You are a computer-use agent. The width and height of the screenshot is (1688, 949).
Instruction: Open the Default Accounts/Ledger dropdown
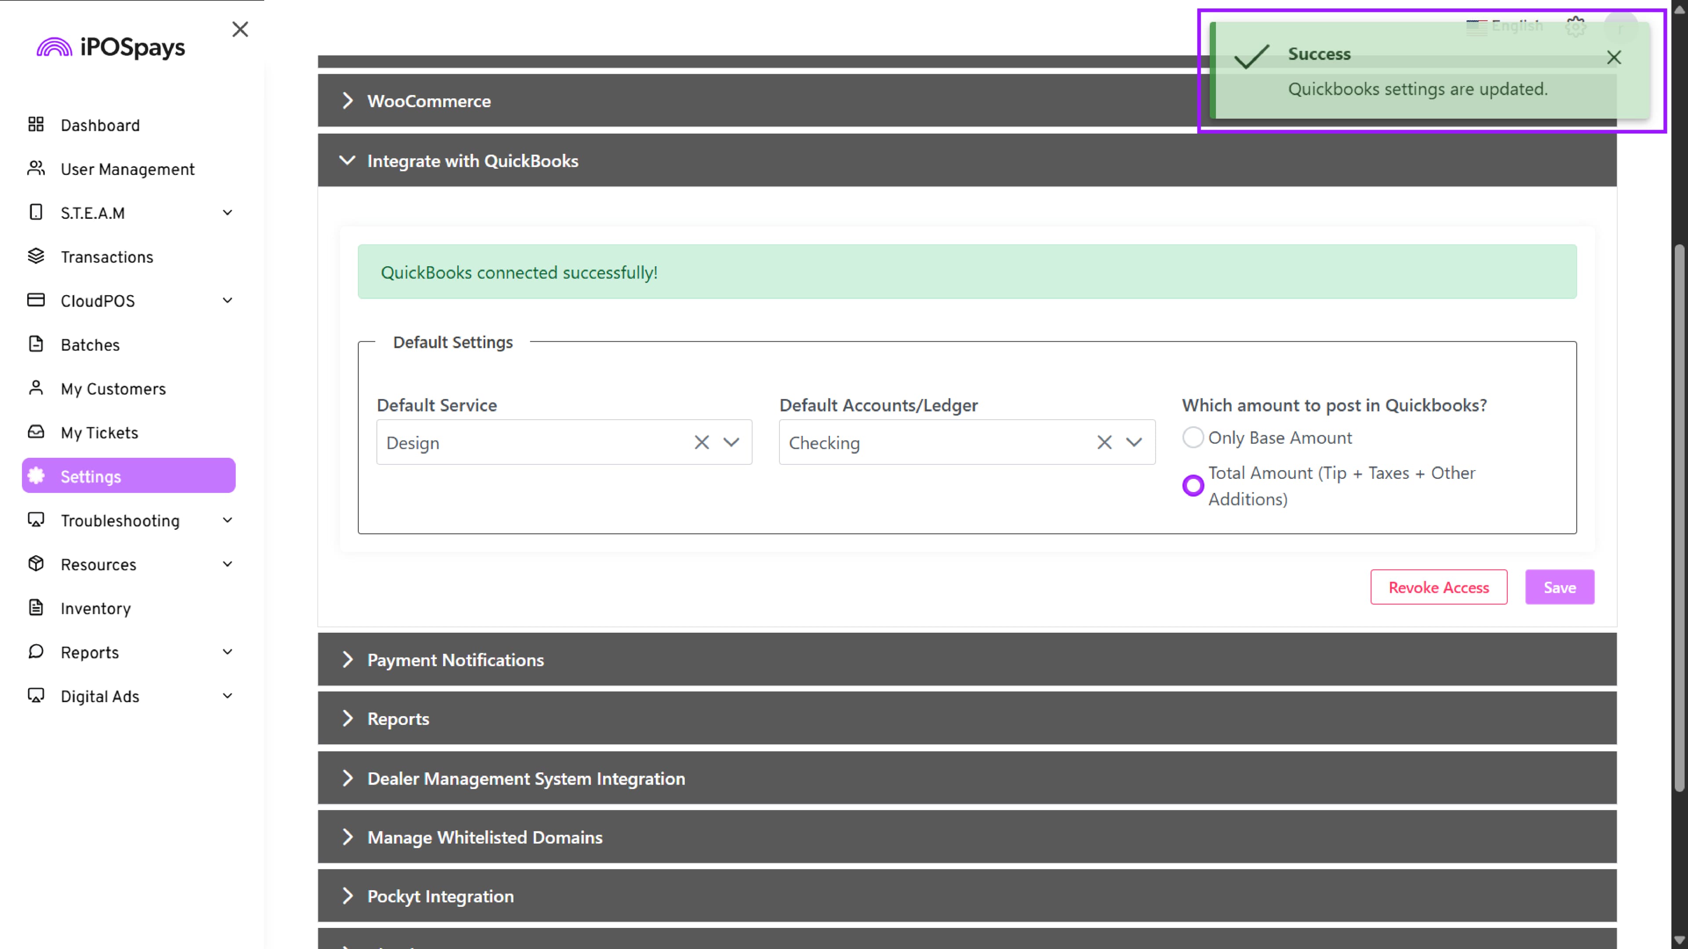click(x=1134, y=443)
